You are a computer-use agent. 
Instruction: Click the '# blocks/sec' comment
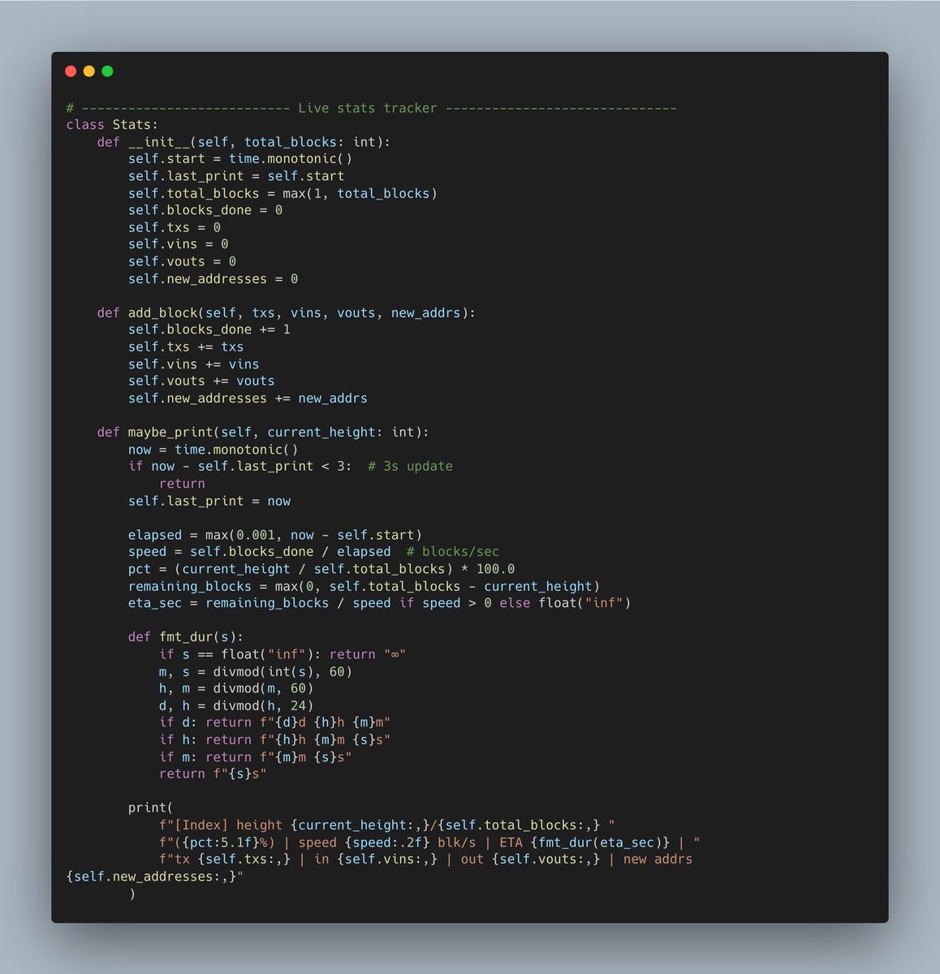[x=453, y=552]
